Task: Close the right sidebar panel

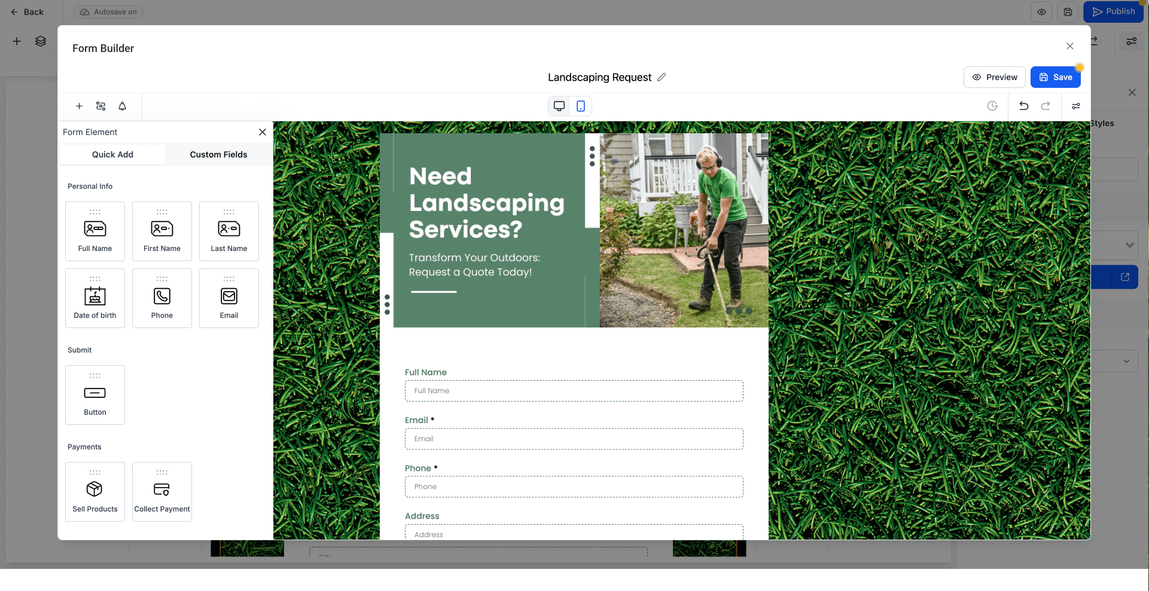Action: pos(1132,93)
